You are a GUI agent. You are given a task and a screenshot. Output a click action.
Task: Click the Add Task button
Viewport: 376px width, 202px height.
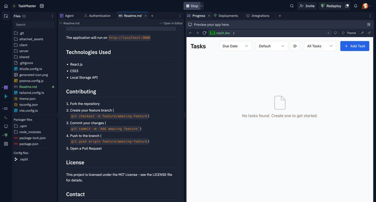tap(355, 46)
